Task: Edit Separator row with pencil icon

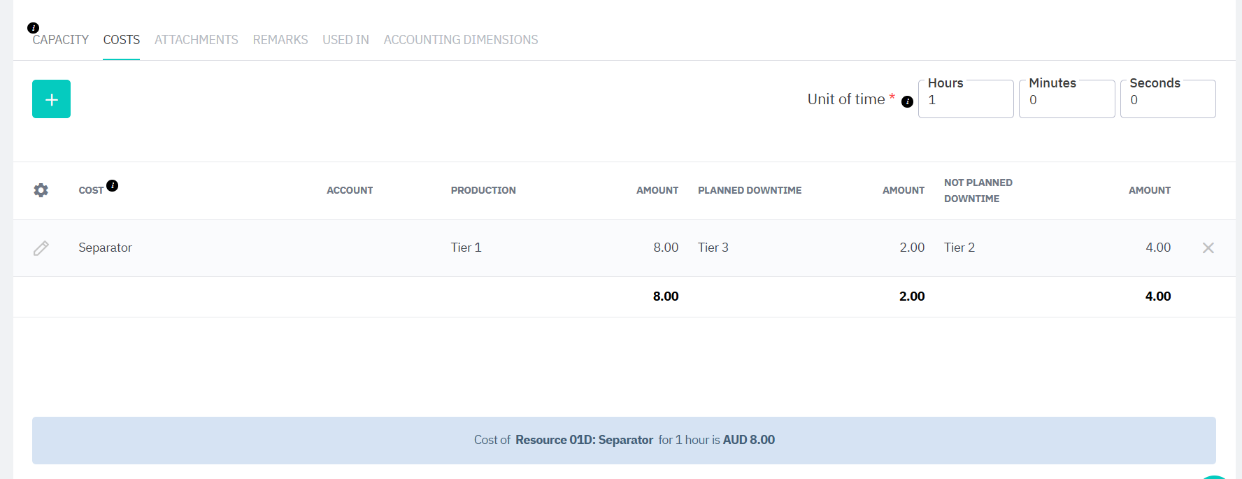Action: pos(41,248)
